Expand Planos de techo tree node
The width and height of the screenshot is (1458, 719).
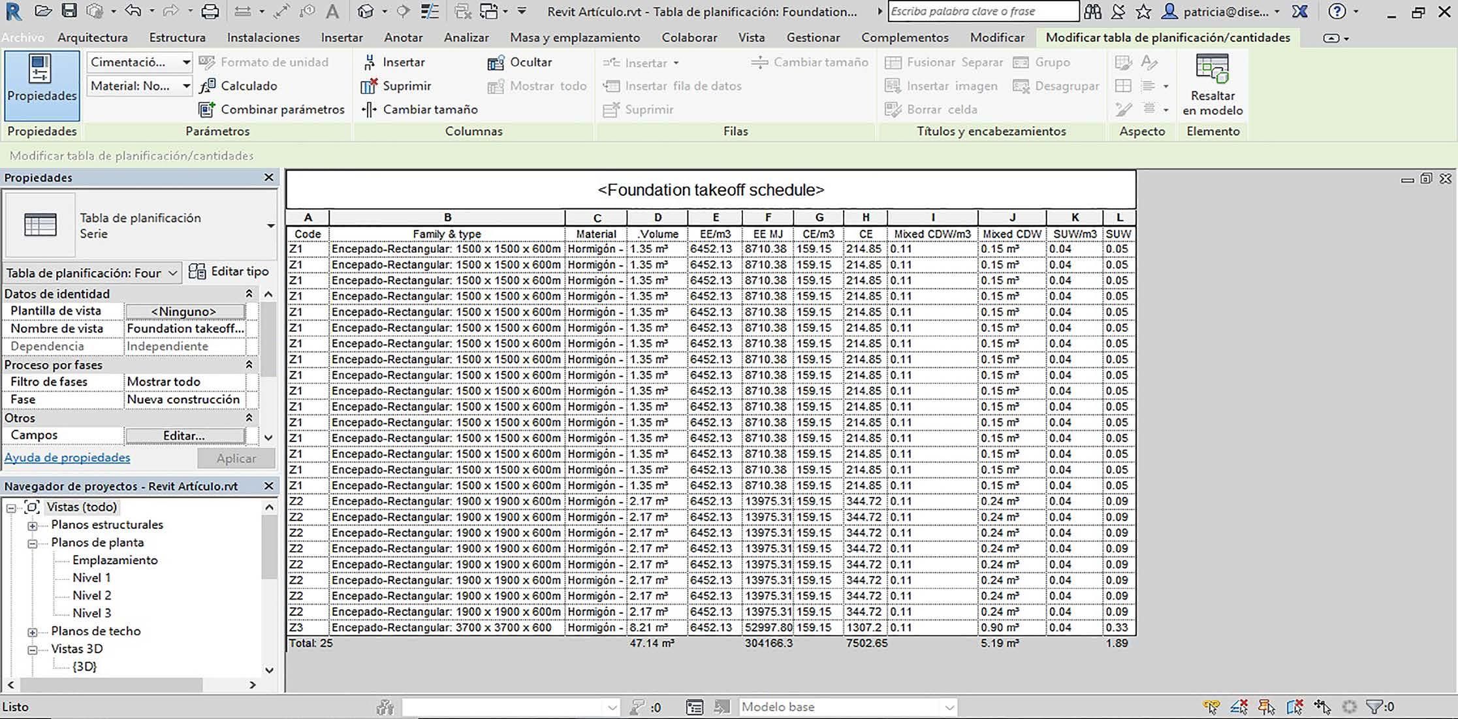(32, 631)
